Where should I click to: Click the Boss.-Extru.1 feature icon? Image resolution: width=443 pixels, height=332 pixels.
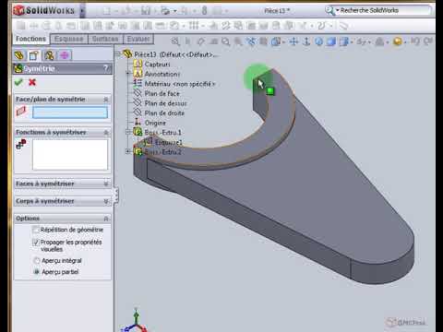point(138,132)
